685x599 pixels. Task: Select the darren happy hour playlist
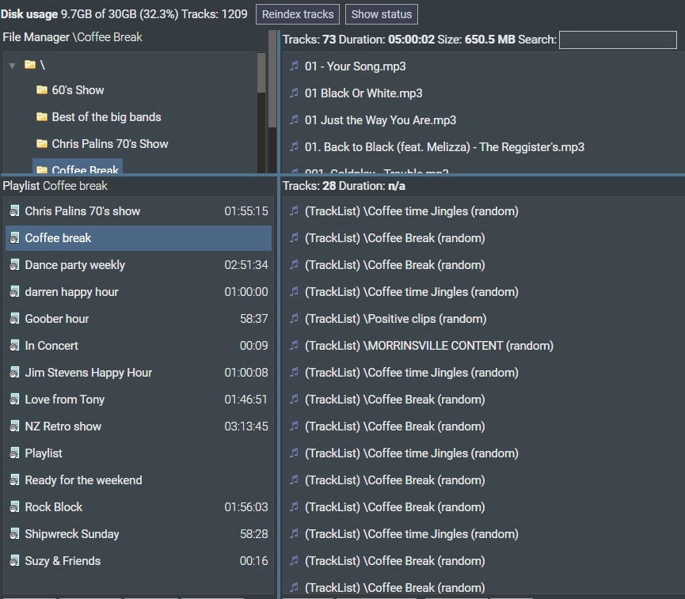click(x=71, y=292)
